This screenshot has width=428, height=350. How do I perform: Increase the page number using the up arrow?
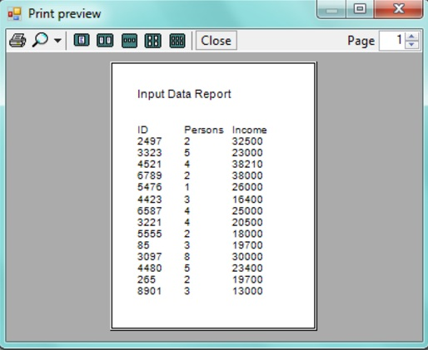[x=412, y=37]
